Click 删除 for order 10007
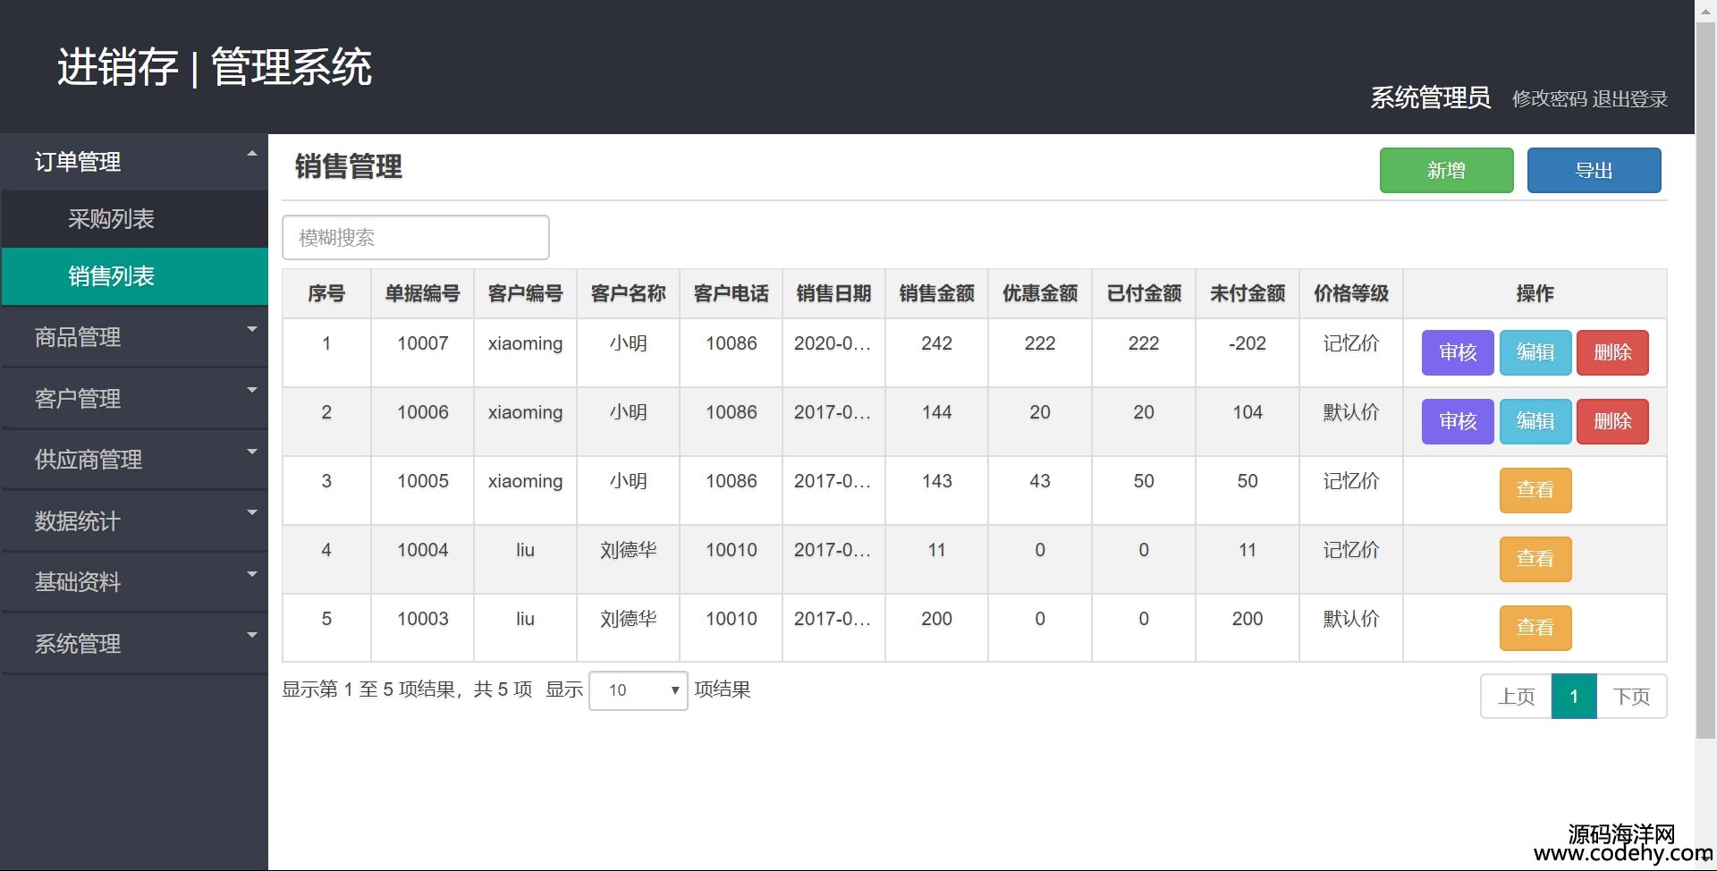The image size is (1717, 871). [1612, 352]
